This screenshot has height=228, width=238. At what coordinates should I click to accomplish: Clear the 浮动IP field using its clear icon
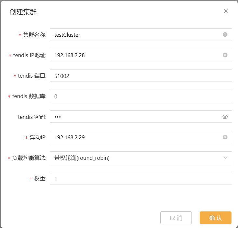tap(225, 137)
